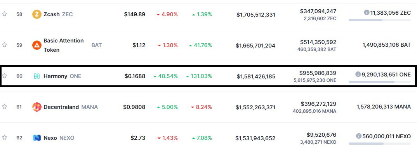Click Harmony circulating supply progress bar

click(379, 82)
